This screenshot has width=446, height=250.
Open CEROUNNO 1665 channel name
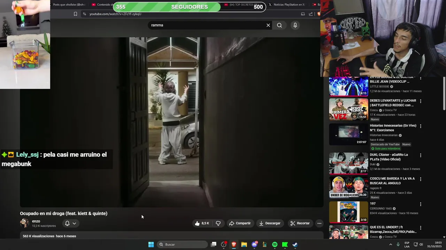click(381, 209)
